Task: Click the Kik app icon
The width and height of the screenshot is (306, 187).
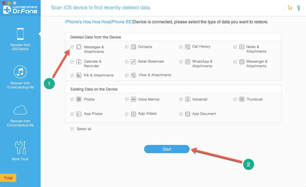Action: point(79,75)
